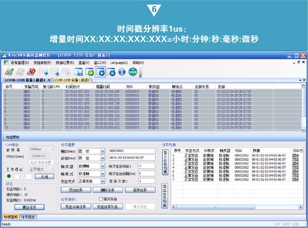Screen dimensions: 308x228
Task: Open the 工作模式 正常模式 dropdown
Action: 51,169
